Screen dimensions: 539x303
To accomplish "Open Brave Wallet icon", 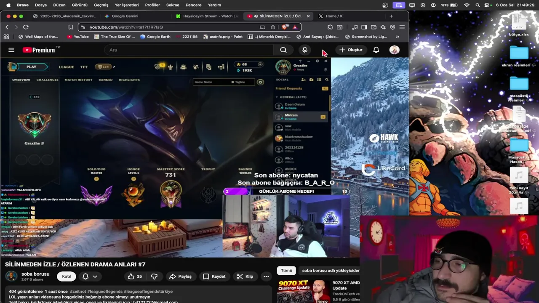I will tap(374, 27).
